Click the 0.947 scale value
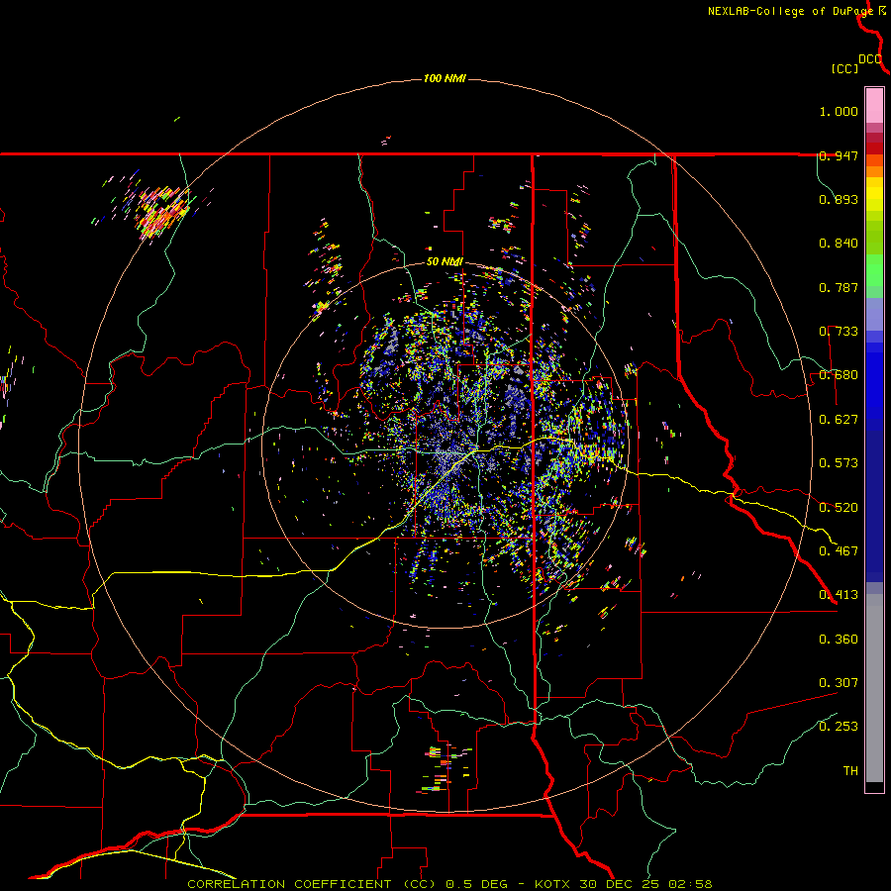Screen dimensions: 891x891 tap(839, 155)
